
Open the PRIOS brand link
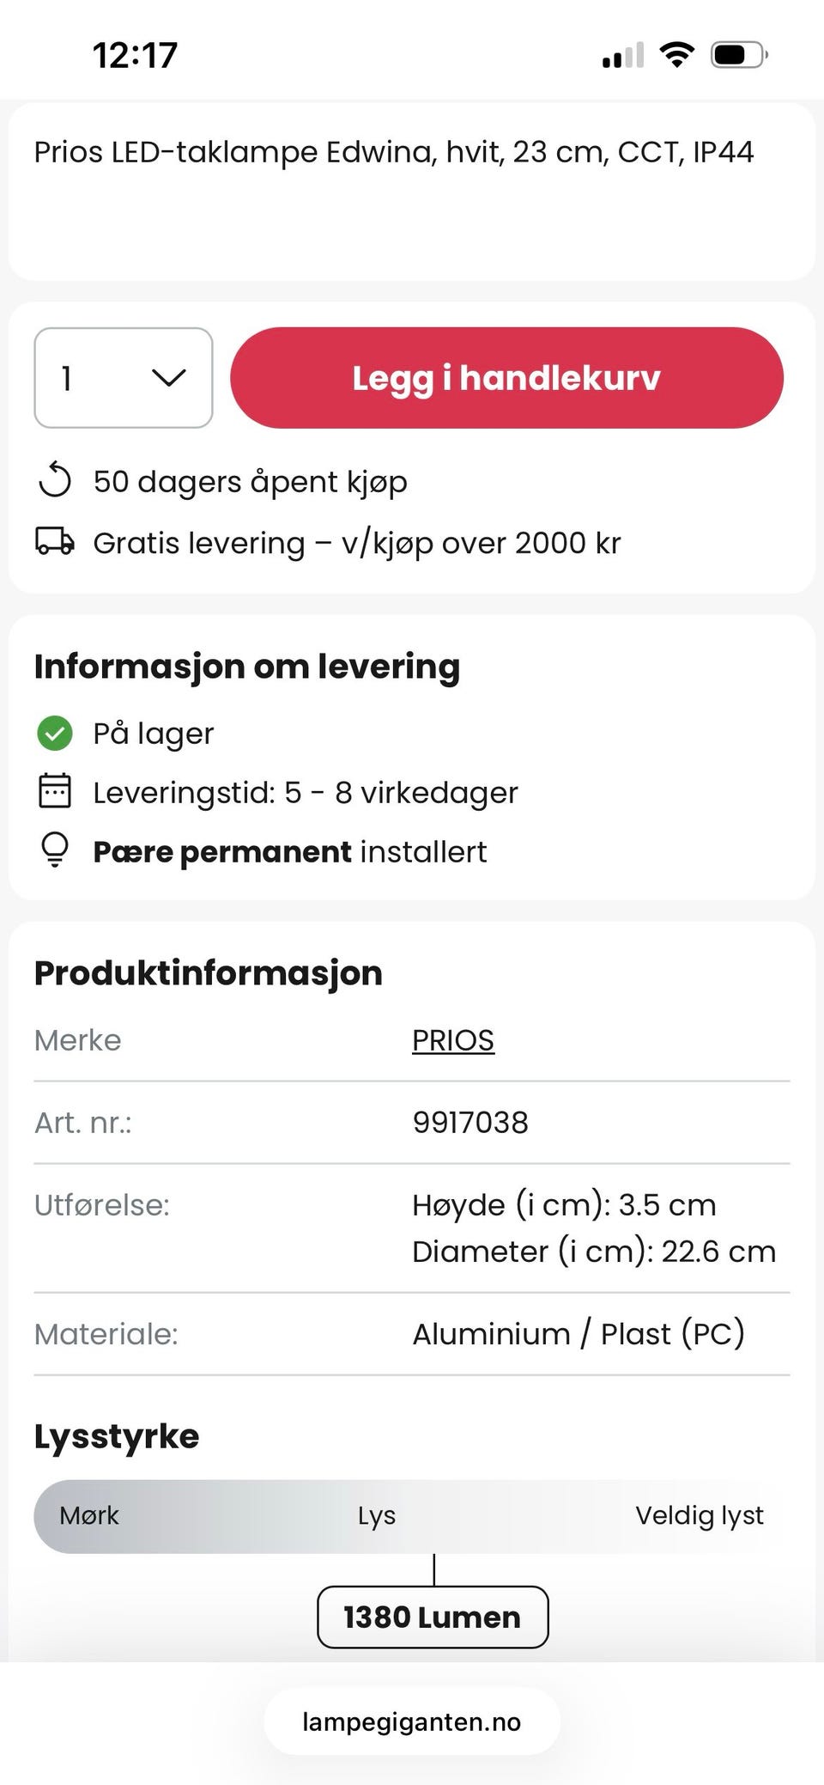coord(453,1040)
